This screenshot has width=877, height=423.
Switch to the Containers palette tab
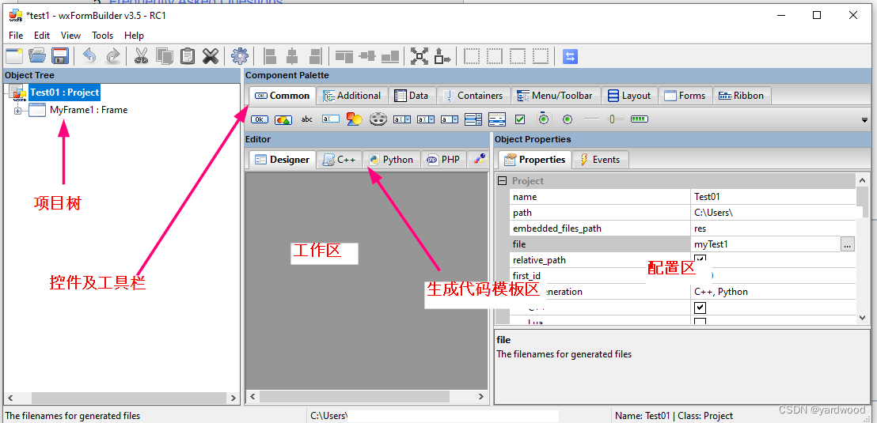pyautogui.click(x=473, y=96)
